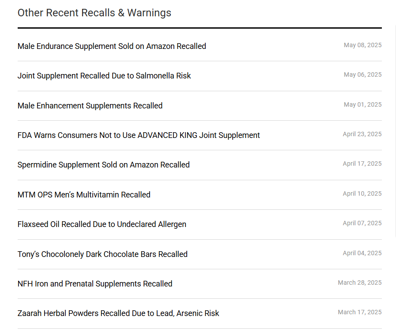
Task: Open Joint Supplement Recalled Due to Salmonella link
Action: [x=104, y=76]
